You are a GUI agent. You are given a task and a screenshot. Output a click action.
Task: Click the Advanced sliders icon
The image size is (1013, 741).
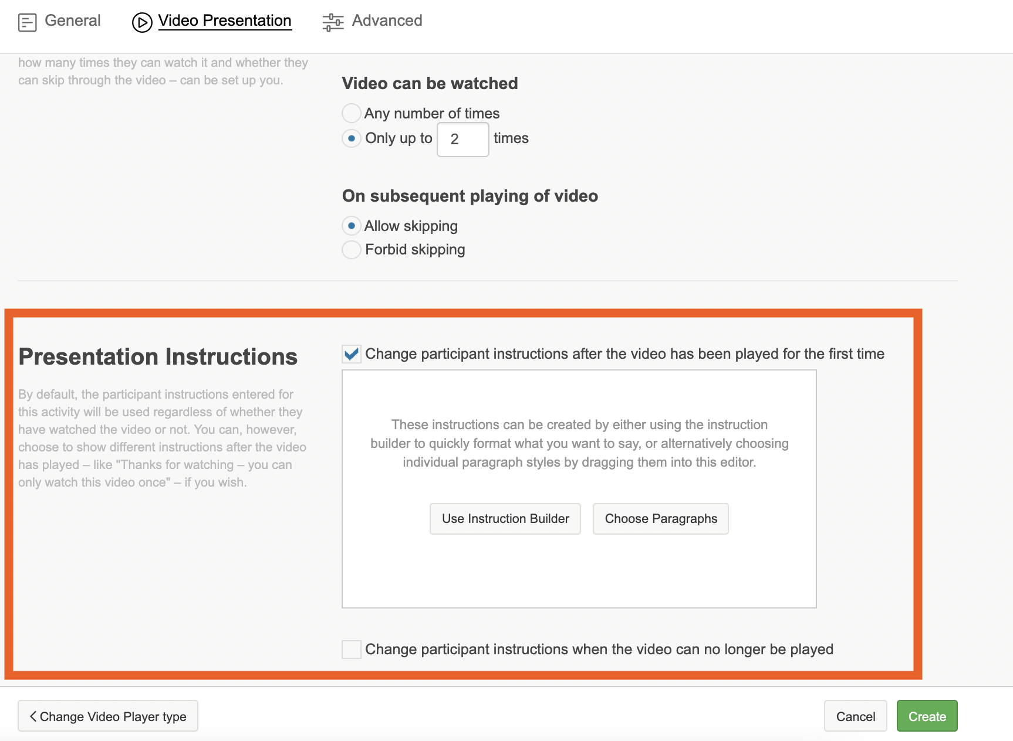(333, 22)
